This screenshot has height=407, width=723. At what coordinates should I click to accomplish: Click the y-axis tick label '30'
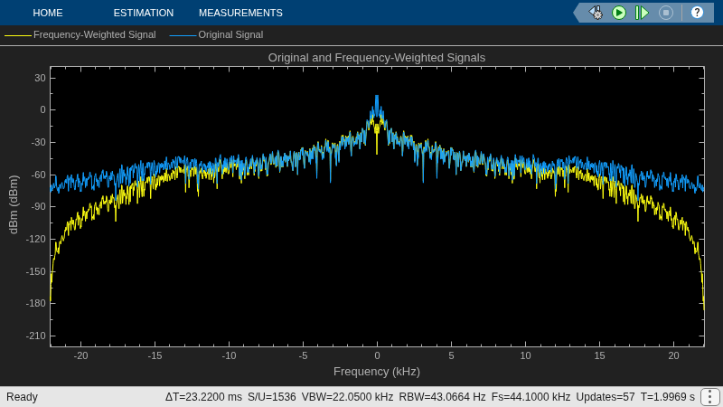40,78
